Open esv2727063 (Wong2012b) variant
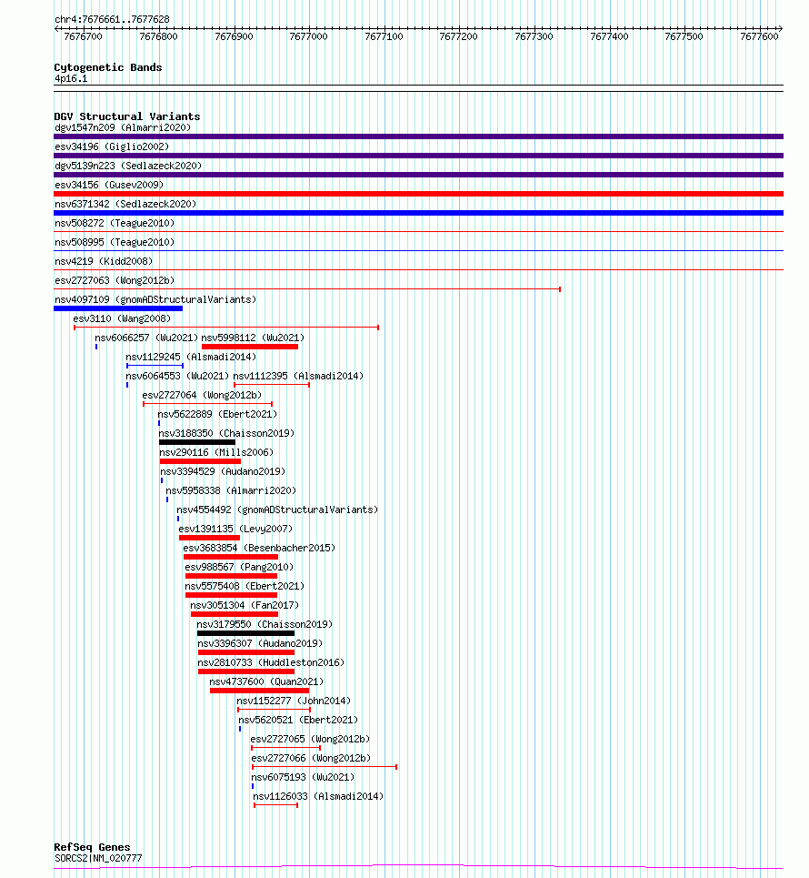 (115, 280)
